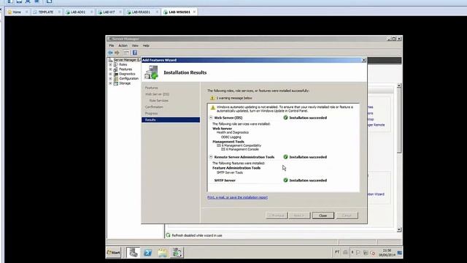Click the scrollbar up arrow in Server Manager
This screenshot has width=467, height=263.
(399, 85)
